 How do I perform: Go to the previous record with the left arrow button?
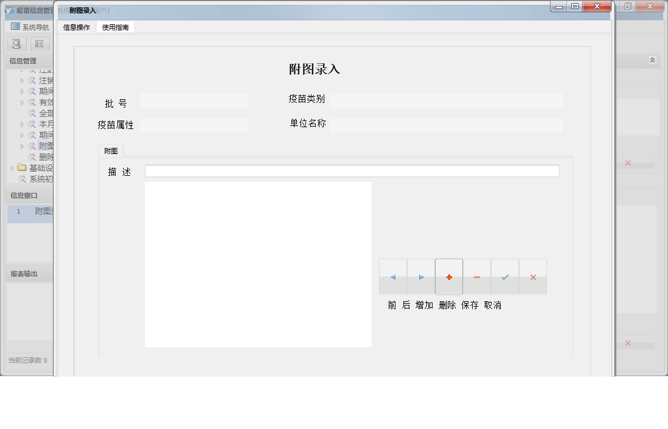393,277
